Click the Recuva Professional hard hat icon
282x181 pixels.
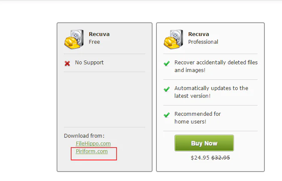point(173,39)
